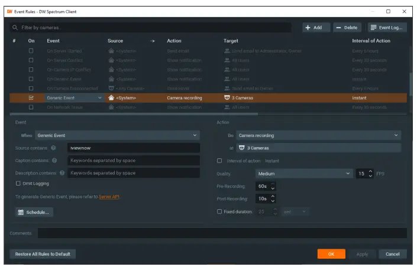This screenshot has width=417, height=270.
Task: Uncheck the selected Generic Event rule checkbox
Action: pos(31,98)
